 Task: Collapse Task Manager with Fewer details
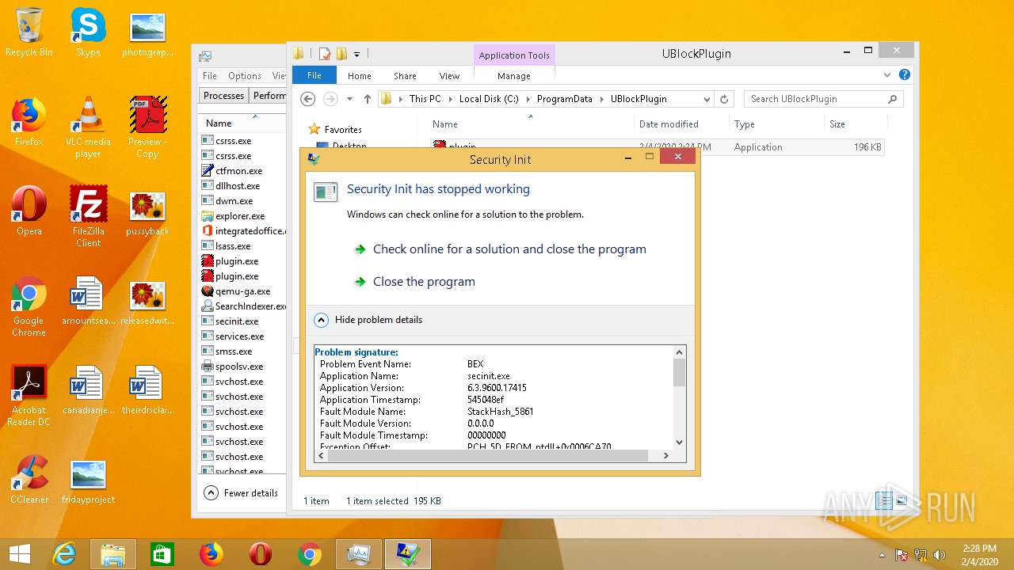(x=242, y=492)
